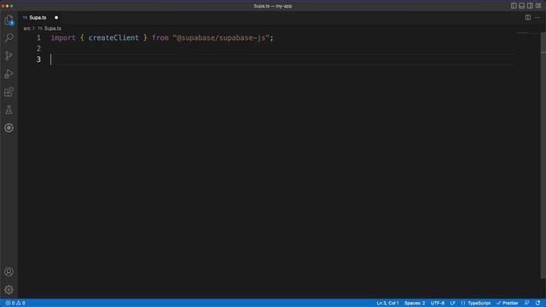Image resolution: width=546 pixels, height=307 pixels.
Task: Change file encoding via UTF-8
Action: tap(438, 304)
